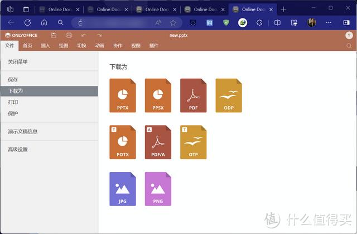Click the user avatar Y
The image size is (357, 234).
(349, 35)
